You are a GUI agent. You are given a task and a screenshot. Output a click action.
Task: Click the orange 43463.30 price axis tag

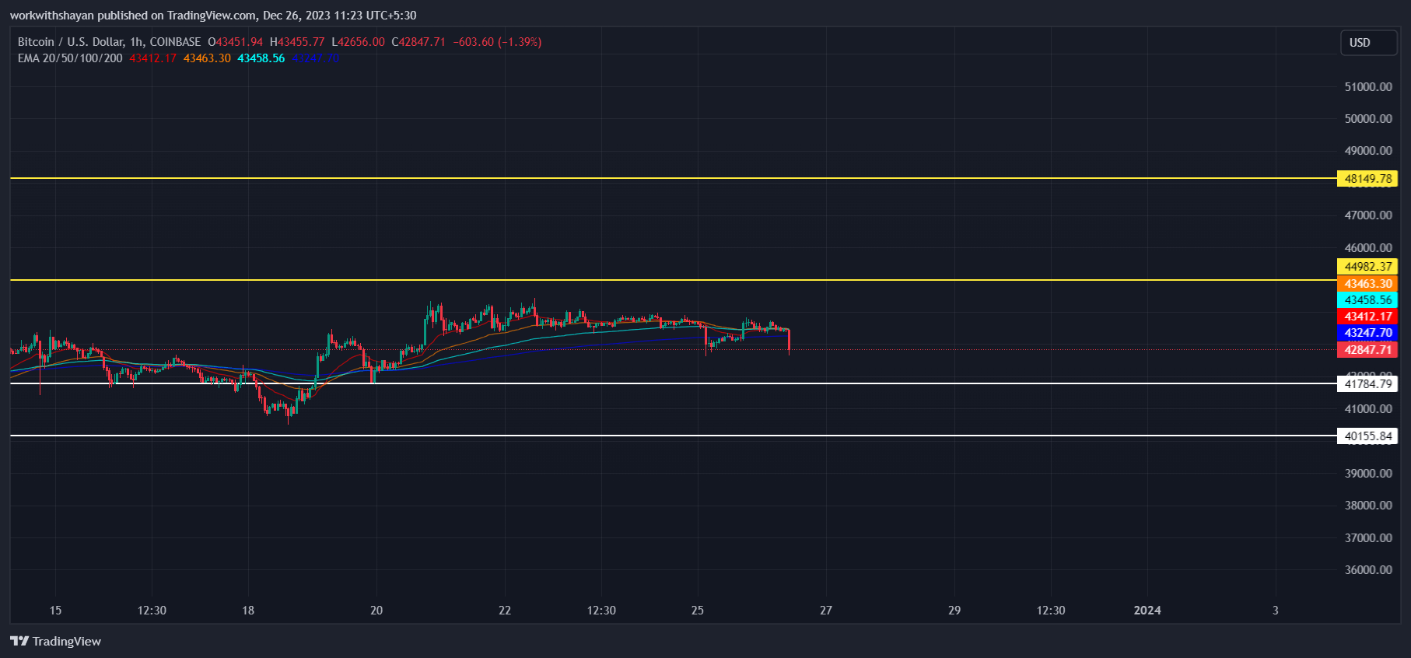(1367, 284)
